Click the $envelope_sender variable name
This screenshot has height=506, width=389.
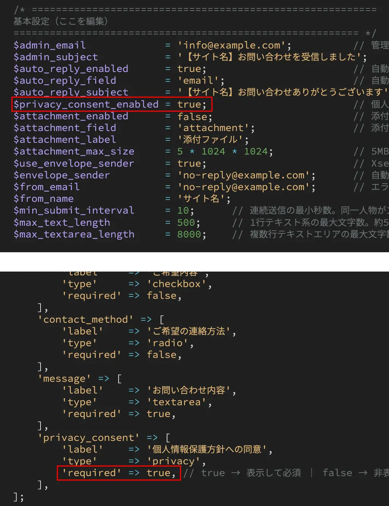[61, 175]
